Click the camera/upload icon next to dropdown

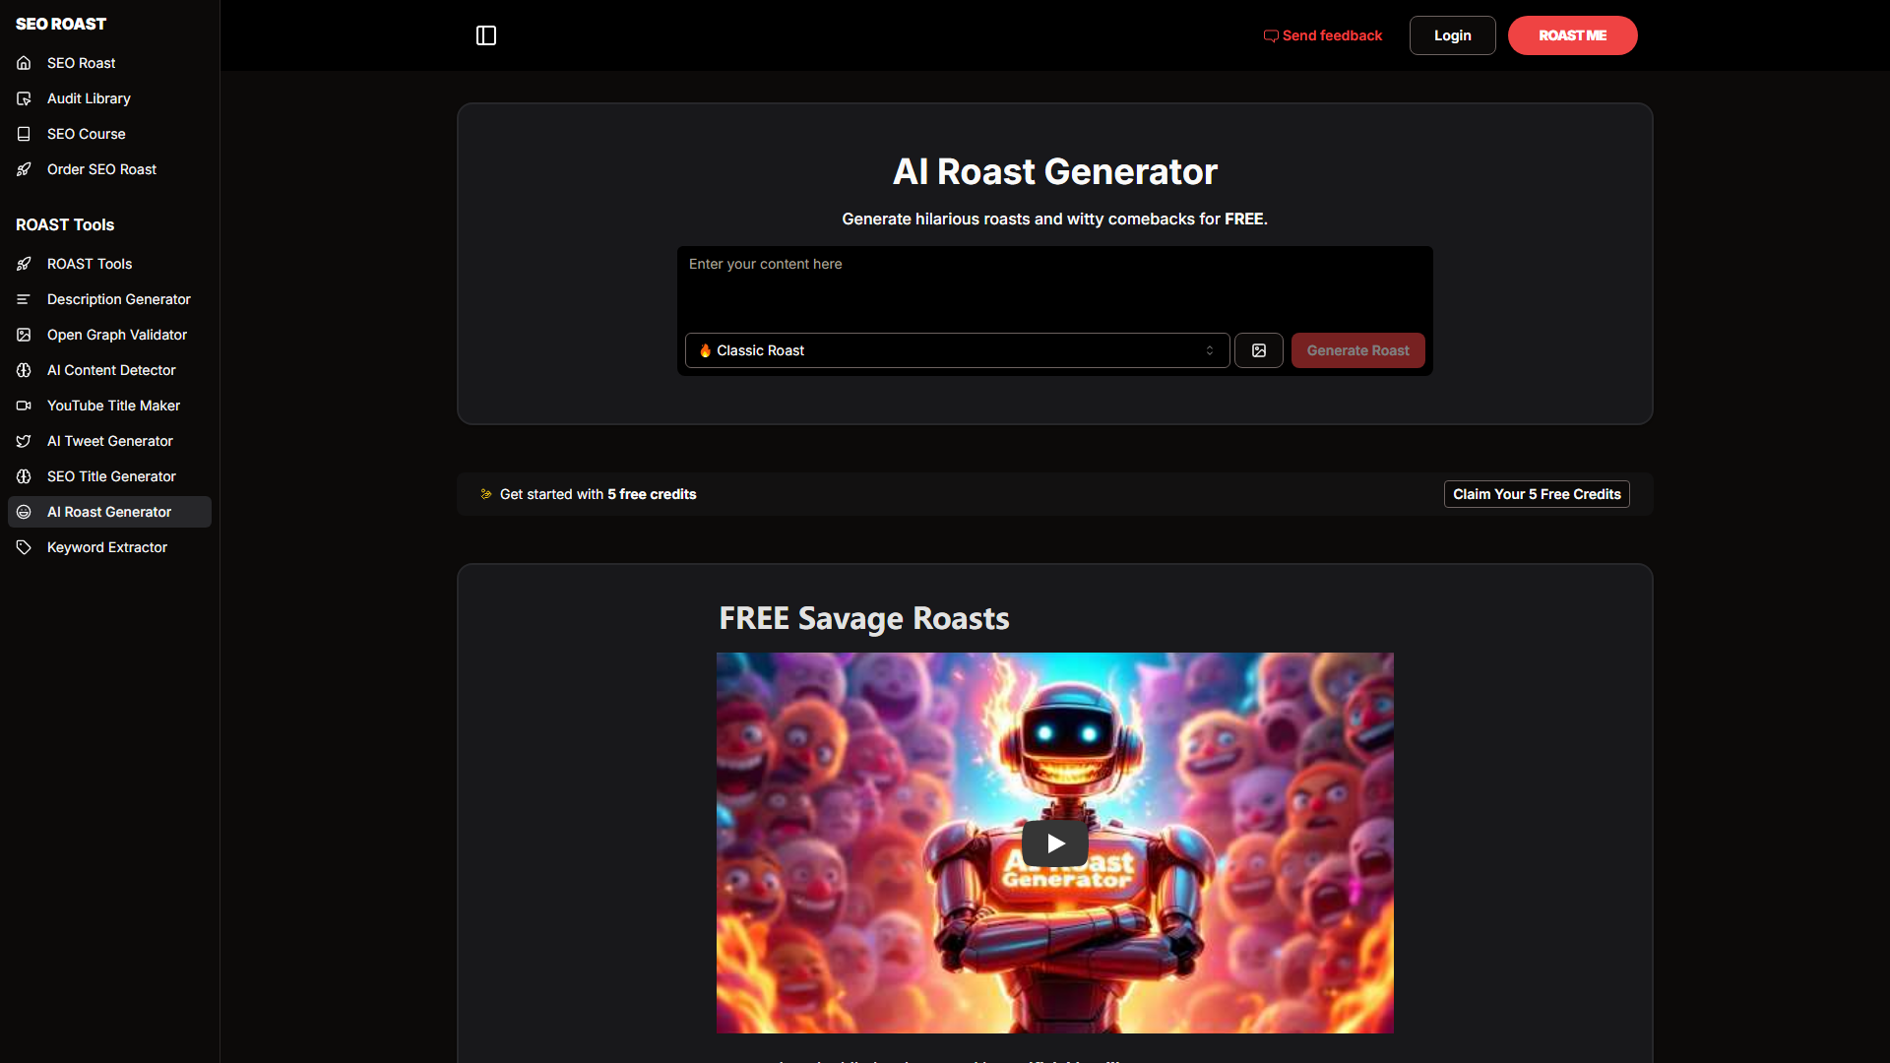coord(1258,350)
